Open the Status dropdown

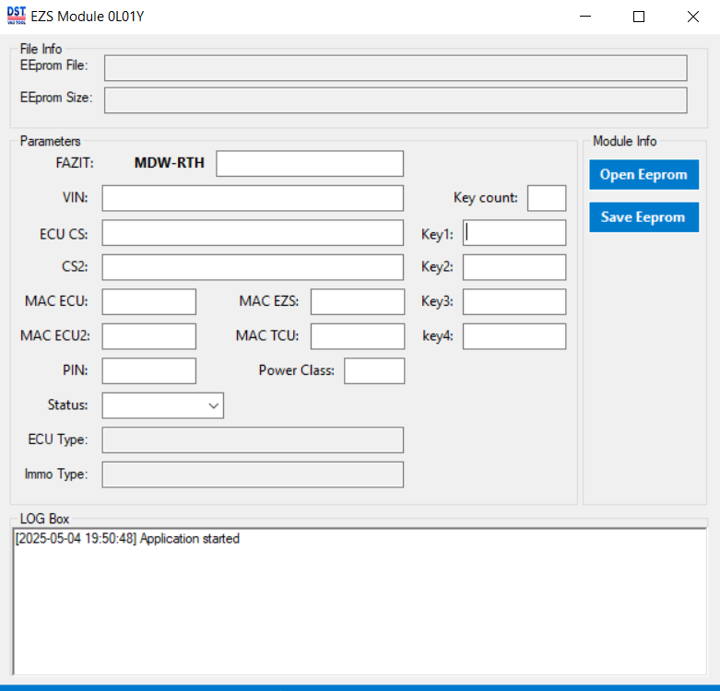click(x=163, y=405)
